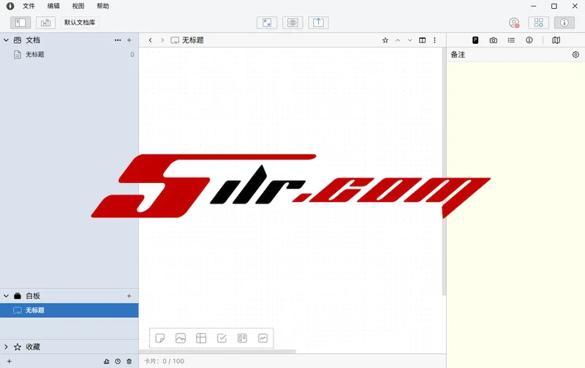Open the history clock icon
Viewport: 585px width, 368px height.
(x=118, y=361)
